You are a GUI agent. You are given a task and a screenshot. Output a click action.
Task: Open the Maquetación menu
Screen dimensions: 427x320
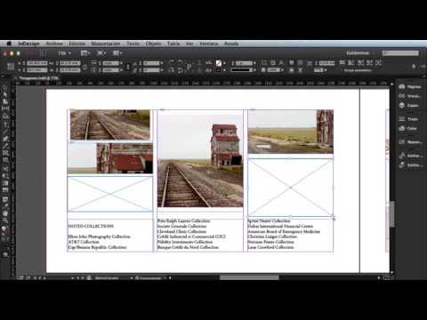(106, 44)
